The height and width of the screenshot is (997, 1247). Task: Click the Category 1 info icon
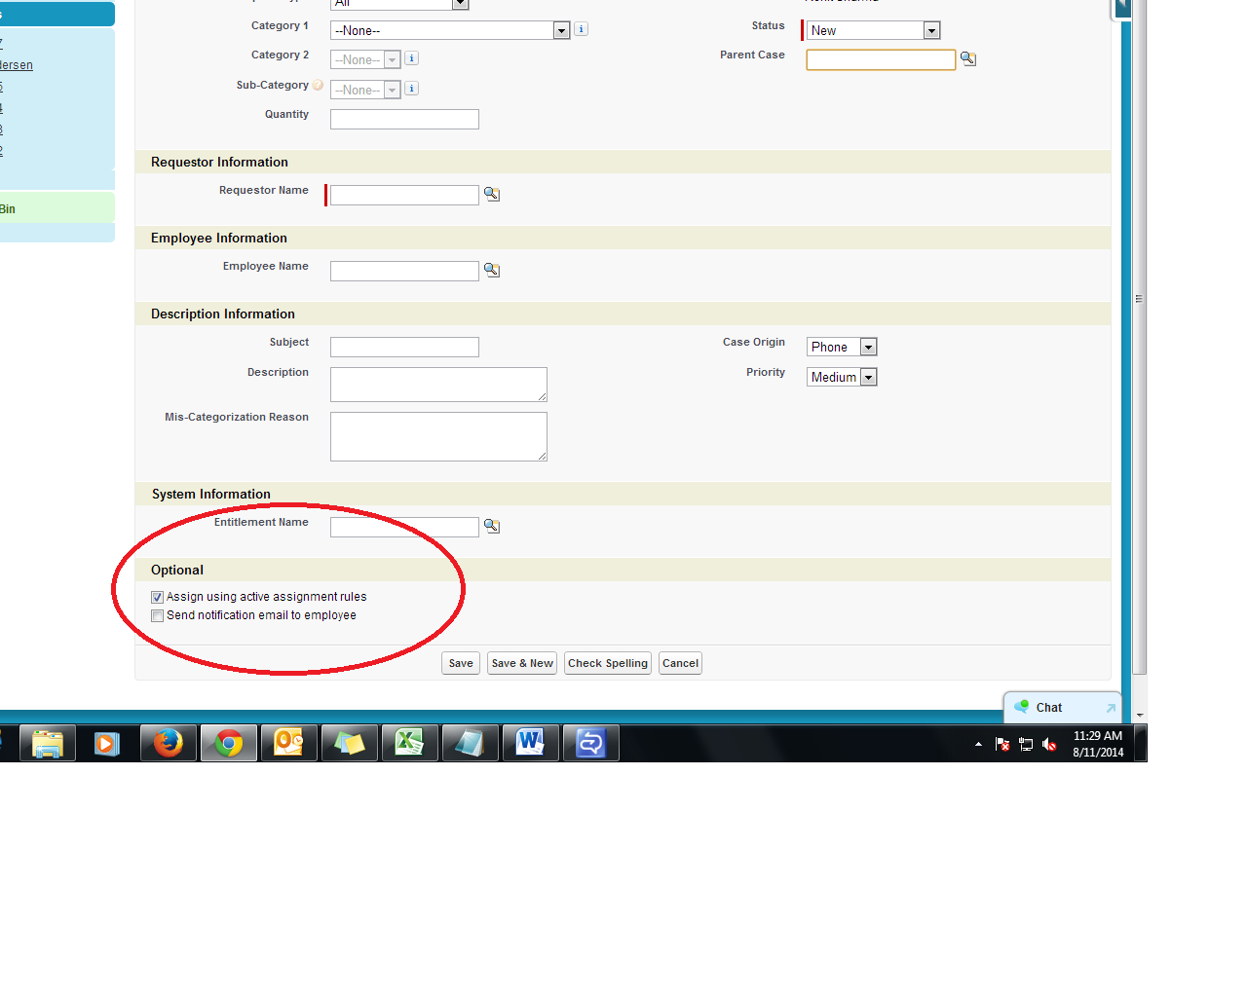click(582, 29)
